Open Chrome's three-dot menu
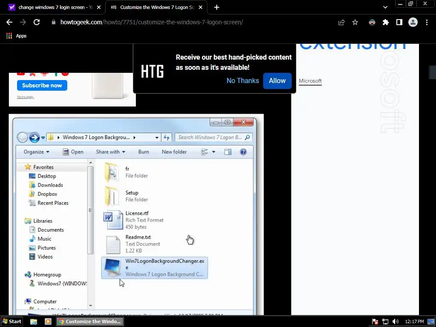Viewport: 436px width, 327px height. [427, 22]
